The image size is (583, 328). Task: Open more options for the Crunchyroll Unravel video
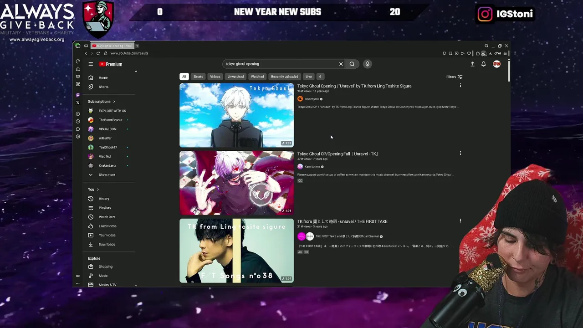click(460, 86)
